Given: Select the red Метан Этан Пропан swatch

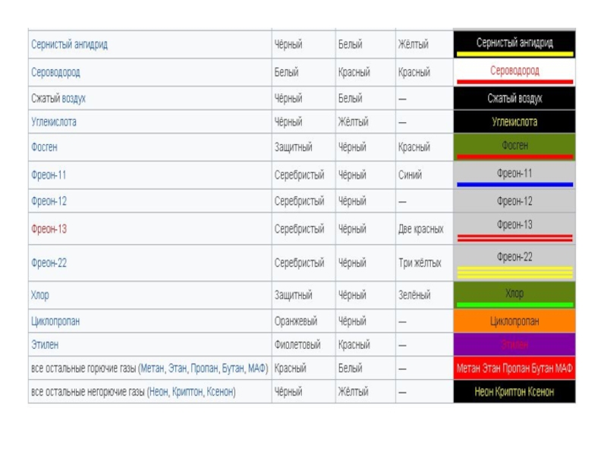Looking at the screenshot, I should coord(514,369).
